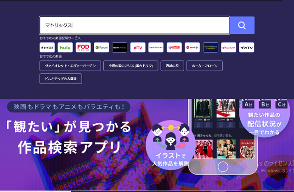Select the 鬼滅の刃 suggestion button
The image size is (294, 192).
172,66
